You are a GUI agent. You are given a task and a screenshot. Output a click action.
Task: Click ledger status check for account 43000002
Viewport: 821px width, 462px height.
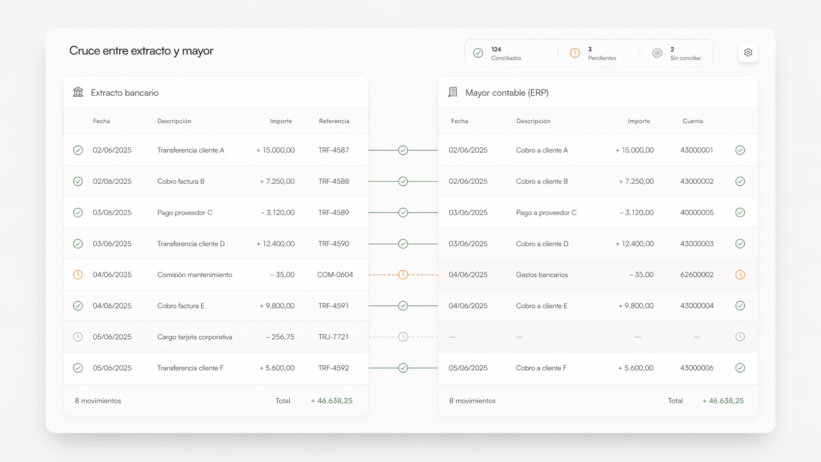pos(740,181)
